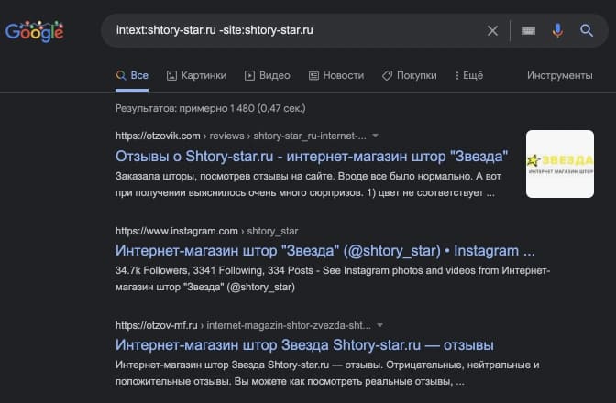Switch to the Видео tab
This screenshot has width=616, height=403.
click(x=268, y=75)
